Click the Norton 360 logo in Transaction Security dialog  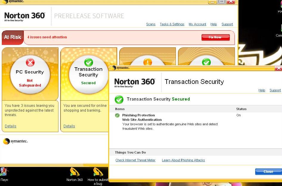pos(134,83)
